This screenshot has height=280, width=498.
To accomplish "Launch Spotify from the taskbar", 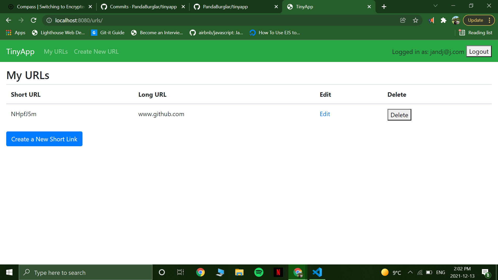I will click(x=259, y=272).
